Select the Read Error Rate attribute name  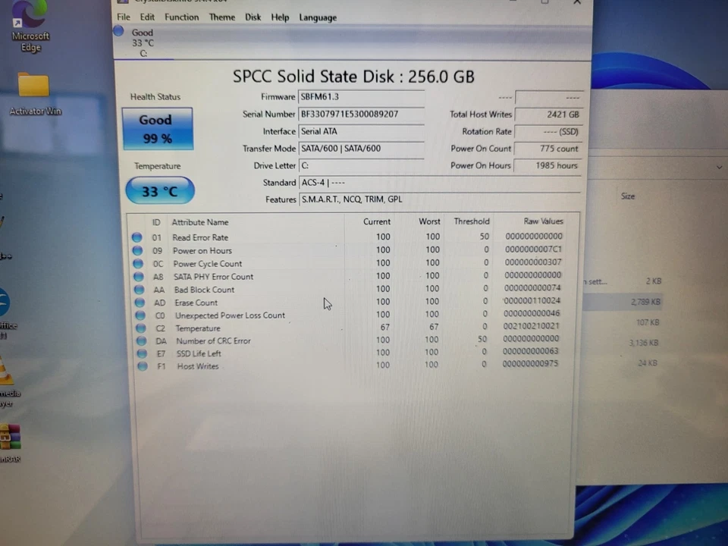tap(200, 237)
